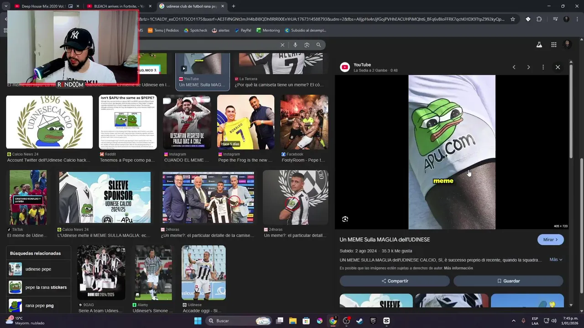Click the Guardar button
Viewport: 584px width, 328px height.
tap(508, 281)
